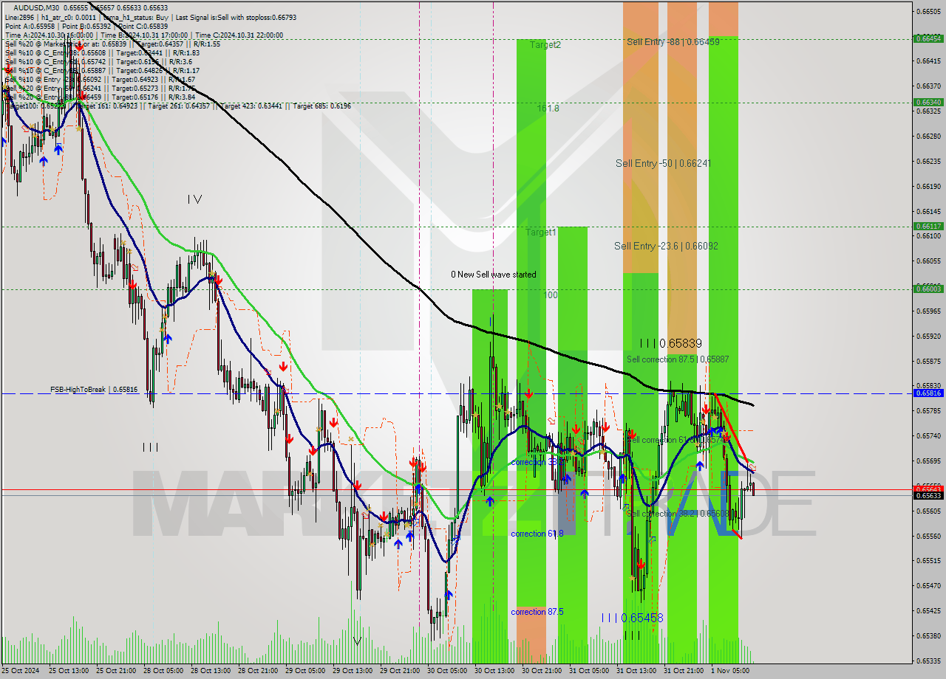Click black price tag 0.65816 on axis

pos(928,393)
